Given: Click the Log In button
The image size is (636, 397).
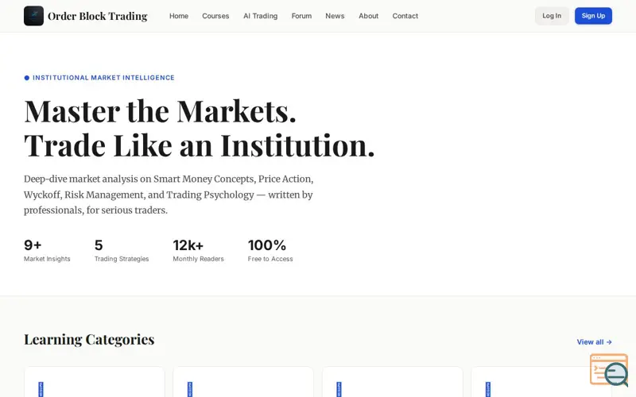Looking at the screenshot, I should coord(552,16).
